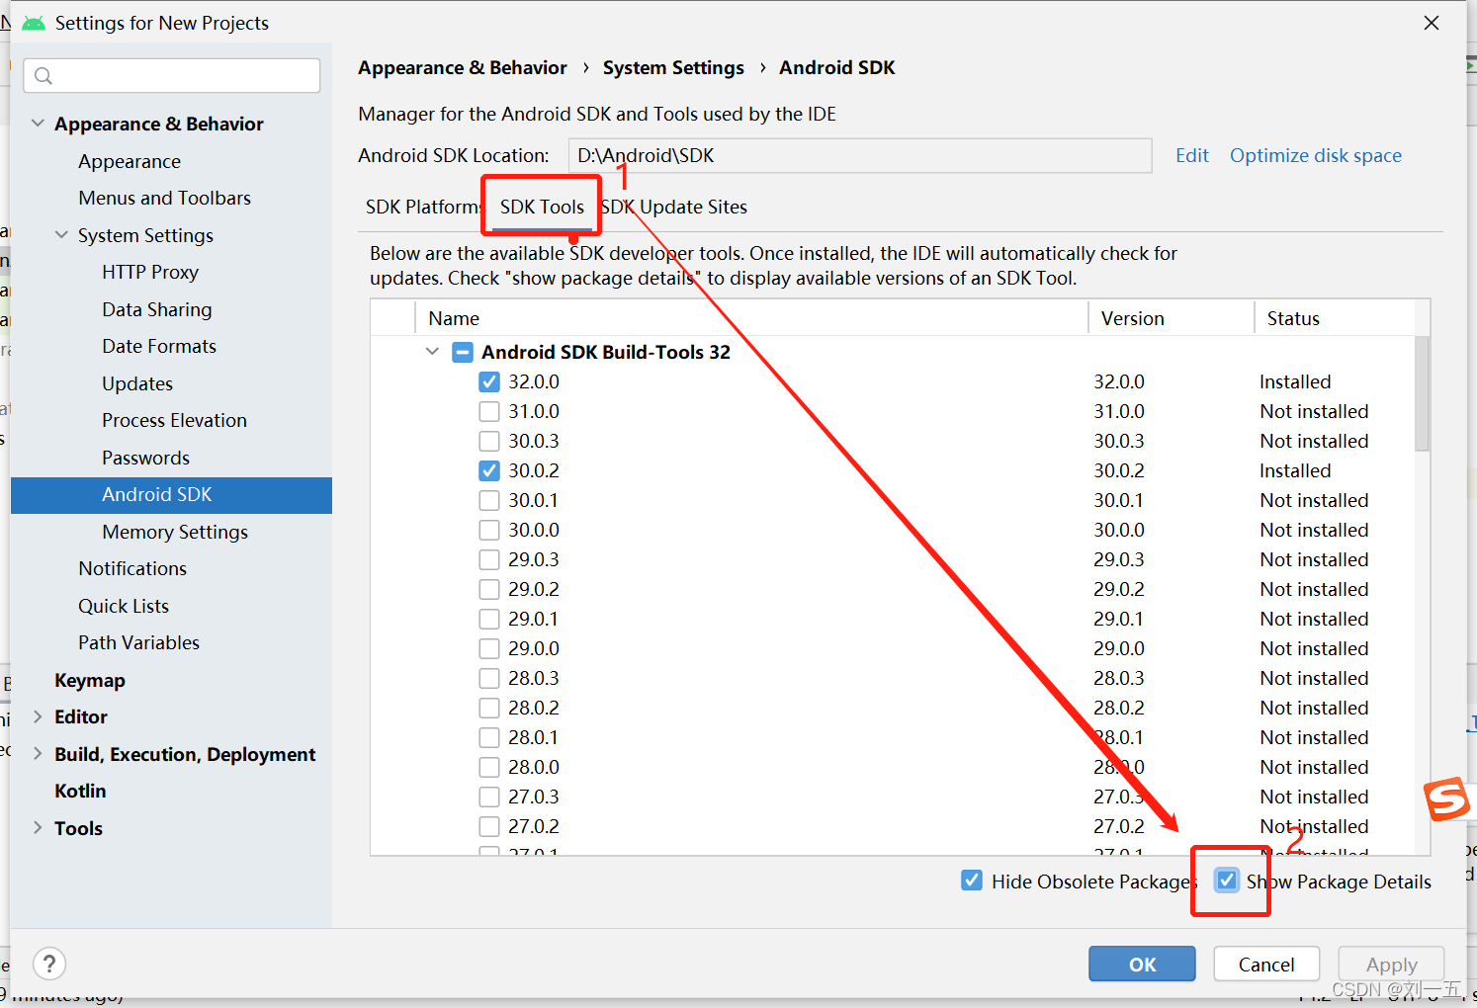Toggle Hide Obsolete Packages checkbox
The image size is (1477, 1008).
coord(972,881)
